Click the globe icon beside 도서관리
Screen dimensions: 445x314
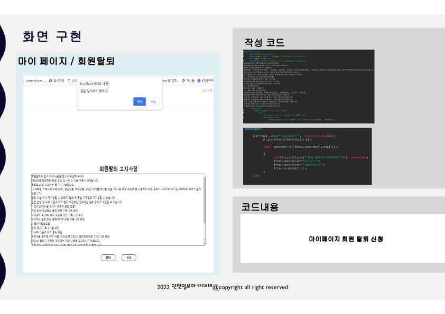click(x=51, y=81)
